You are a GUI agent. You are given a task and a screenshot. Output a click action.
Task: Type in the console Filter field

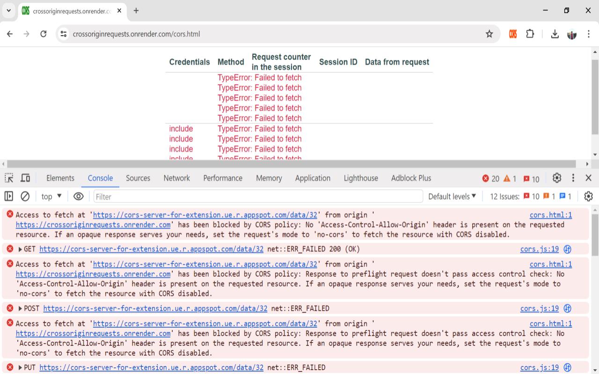tap(257, 196)
